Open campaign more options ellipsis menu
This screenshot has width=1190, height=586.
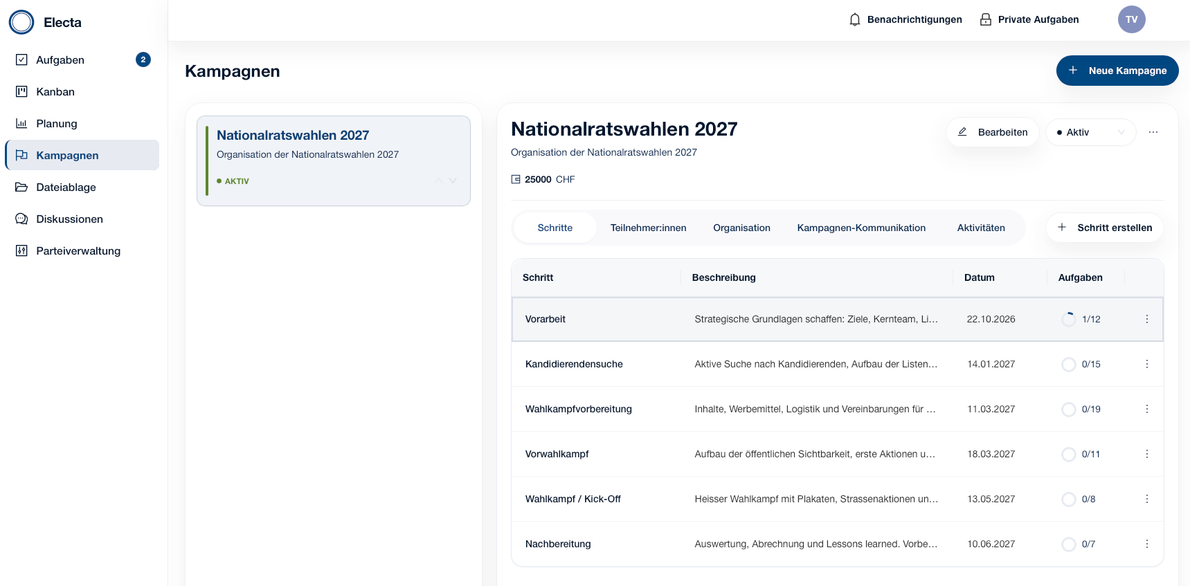coord(1153,132)
